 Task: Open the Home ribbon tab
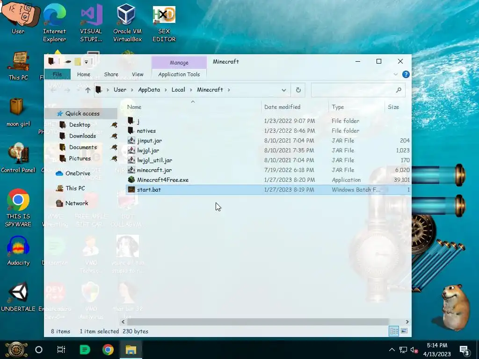pyautogui.click(x=84, y=74)
